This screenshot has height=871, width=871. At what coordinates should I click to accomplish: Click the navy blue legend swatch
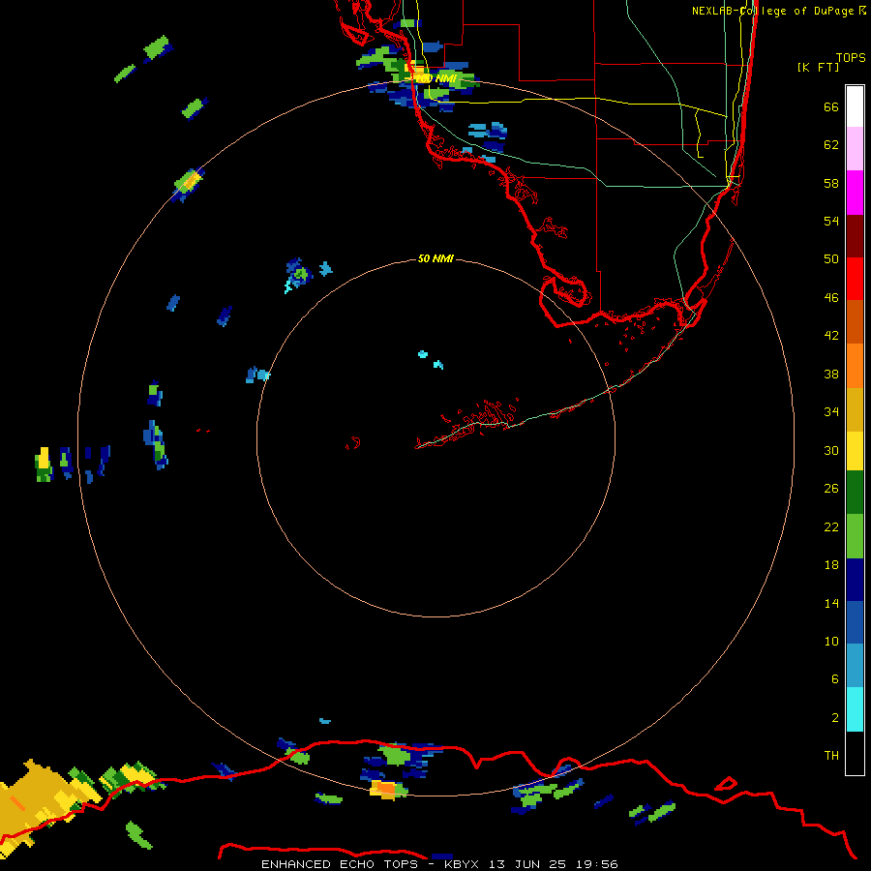click(x=855, y=580)
